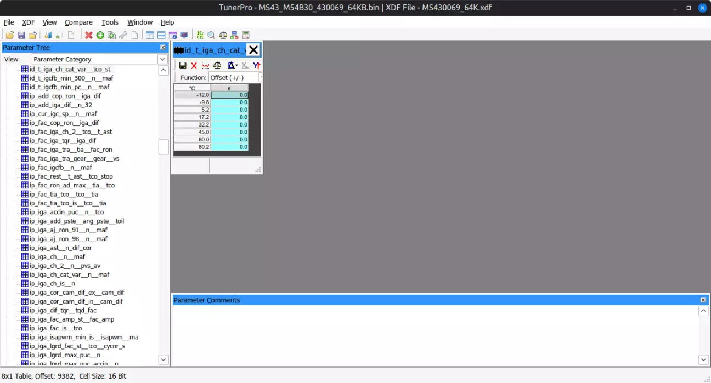Save table with the editor's floppy icon
The width and height of the screenshot is (711, 383).
[183, 66]
